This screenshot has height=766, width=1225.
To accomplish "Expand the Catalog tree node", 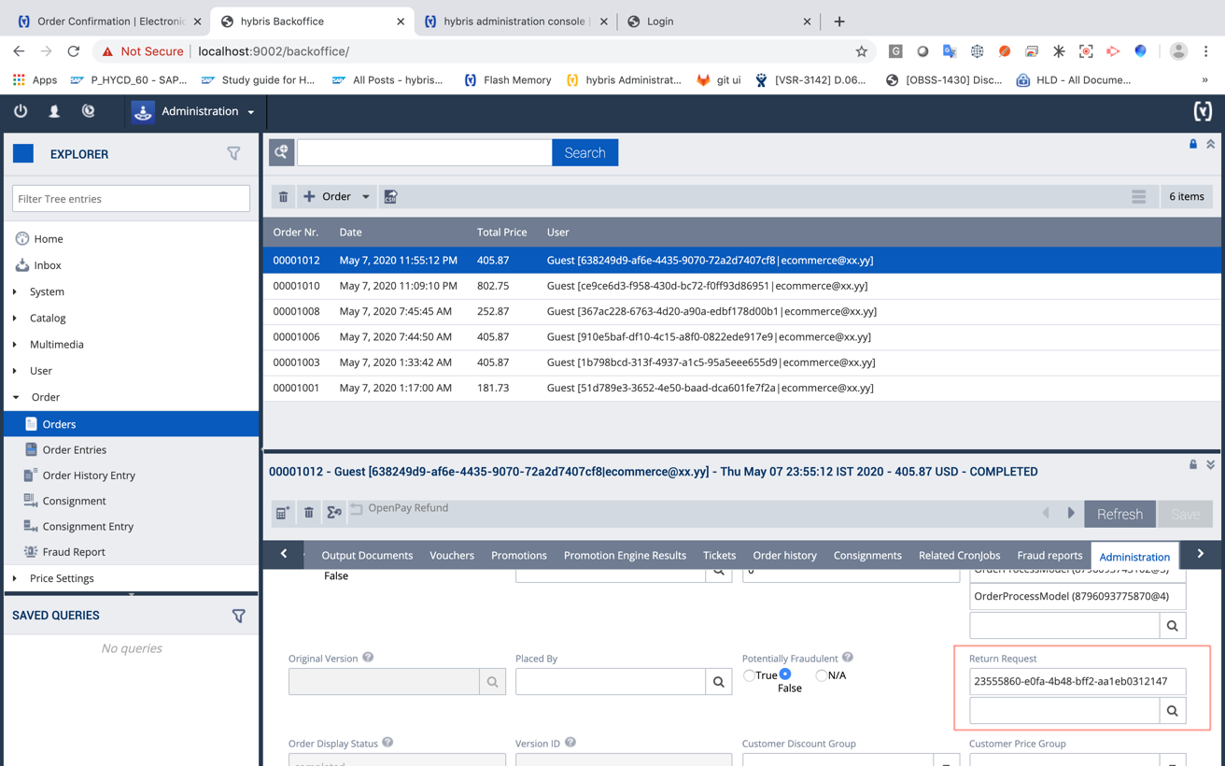I will 16,319.
